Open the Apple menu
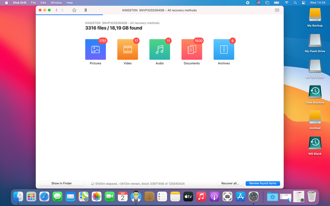This screenshot has width=330, height=206. click(6, 3)
